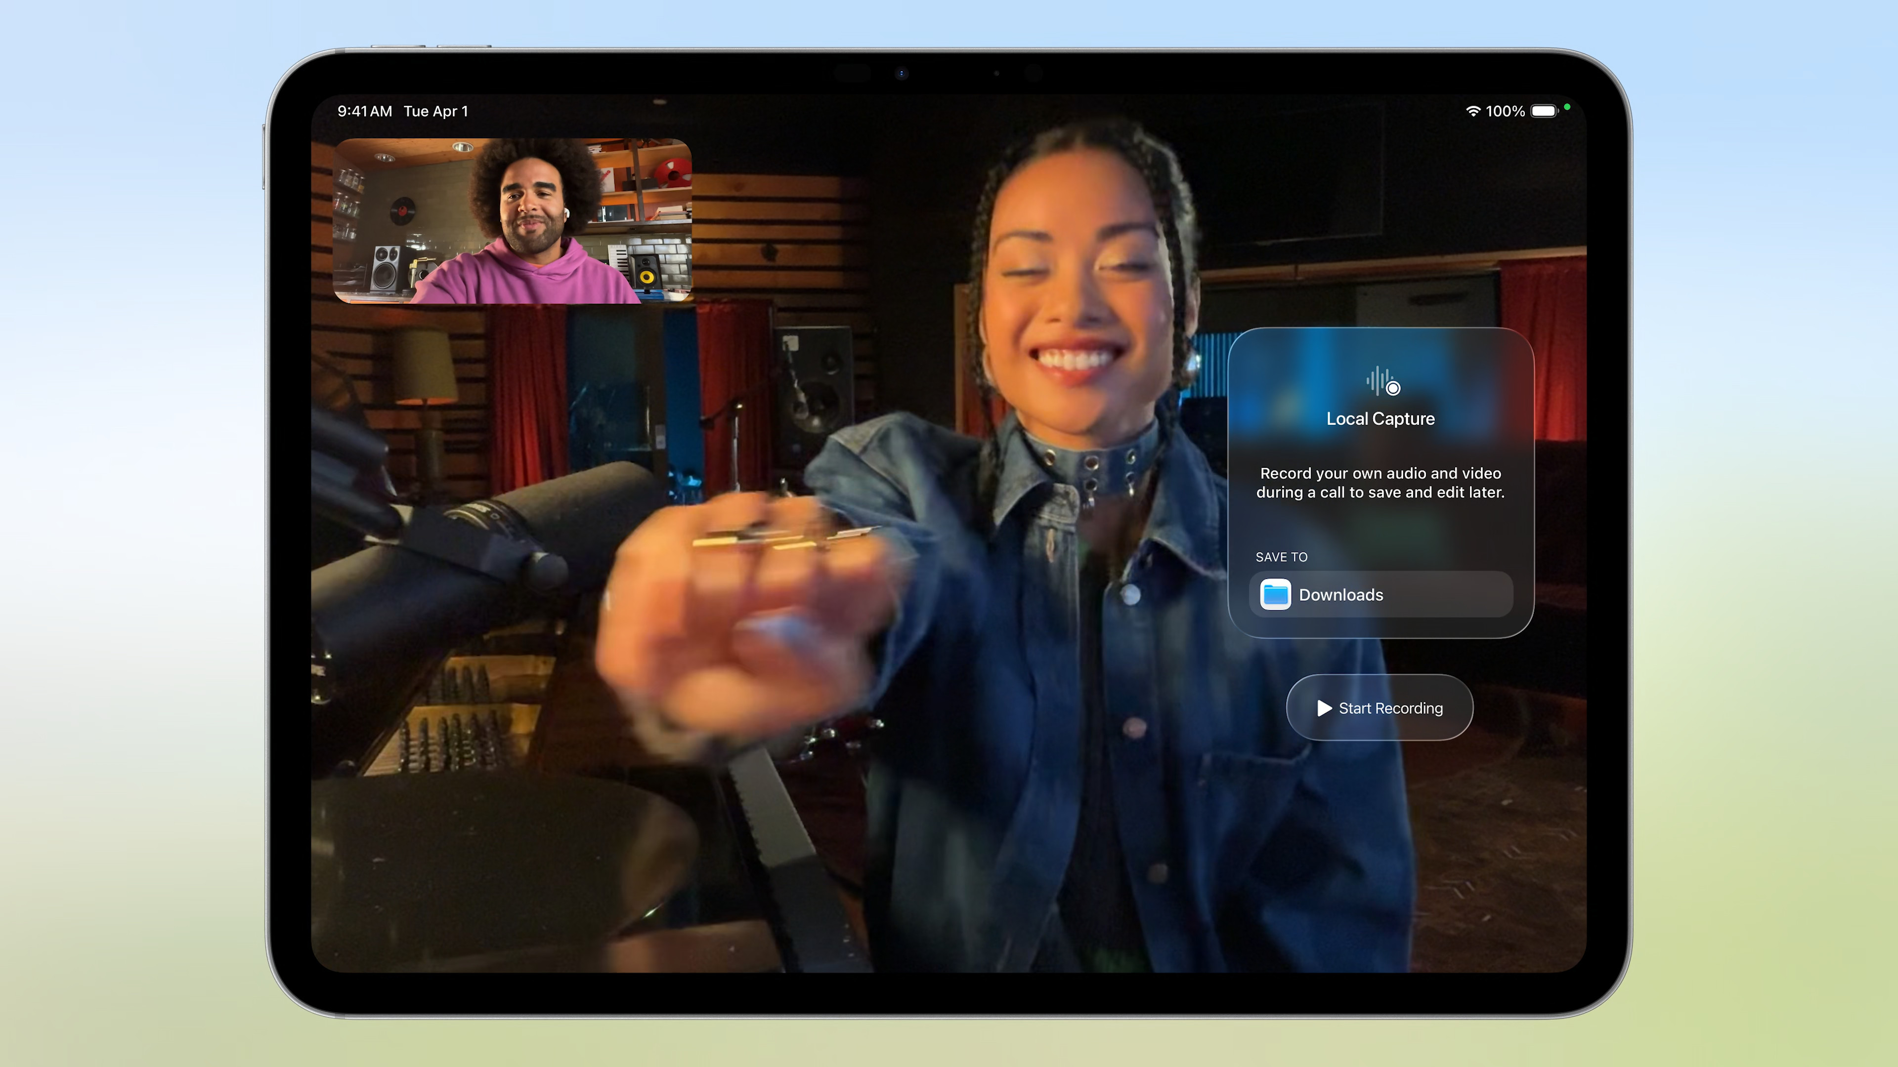Open the Downloads save location selector
This screenshot has height=1067, width=1898.
tap(1381, 594)
